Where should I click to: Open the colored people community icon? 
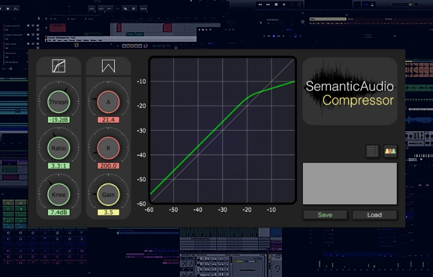coord(390,151)
